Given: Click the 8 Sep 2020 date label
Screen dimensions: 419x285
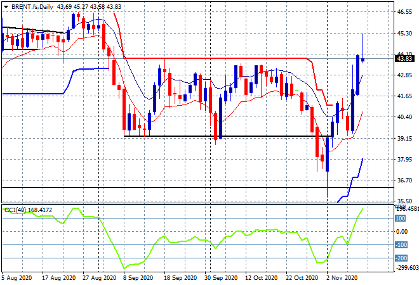Looking at the screenshot, I should pos(138,278).
